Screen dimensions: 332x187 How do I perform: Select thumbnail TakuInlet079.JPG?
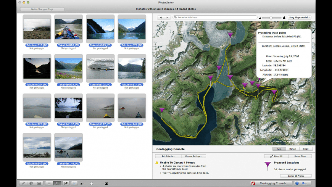132,29
